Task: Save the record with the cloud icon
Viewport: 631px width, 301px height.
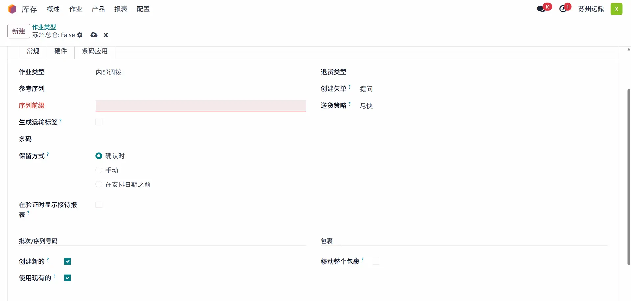Action: click(94, 35)
